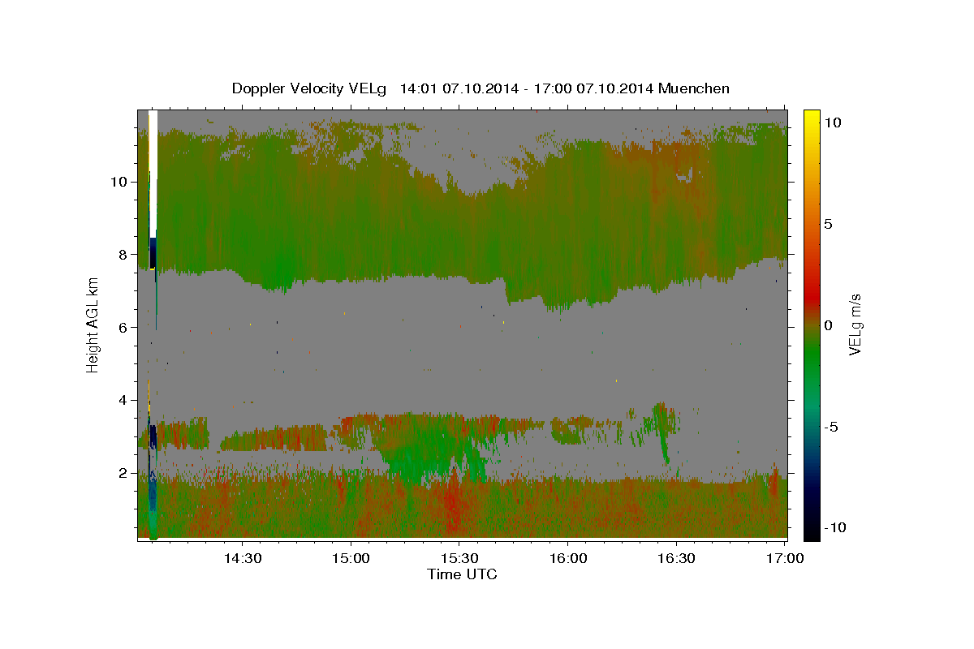The height and width of the screenshot is (649, 974).
Task: Click the VELg m/s colorbar label
Action: tap(855, 324)
